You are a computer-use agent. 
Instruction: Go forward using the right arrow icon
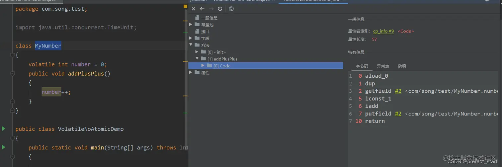point(211,9)
